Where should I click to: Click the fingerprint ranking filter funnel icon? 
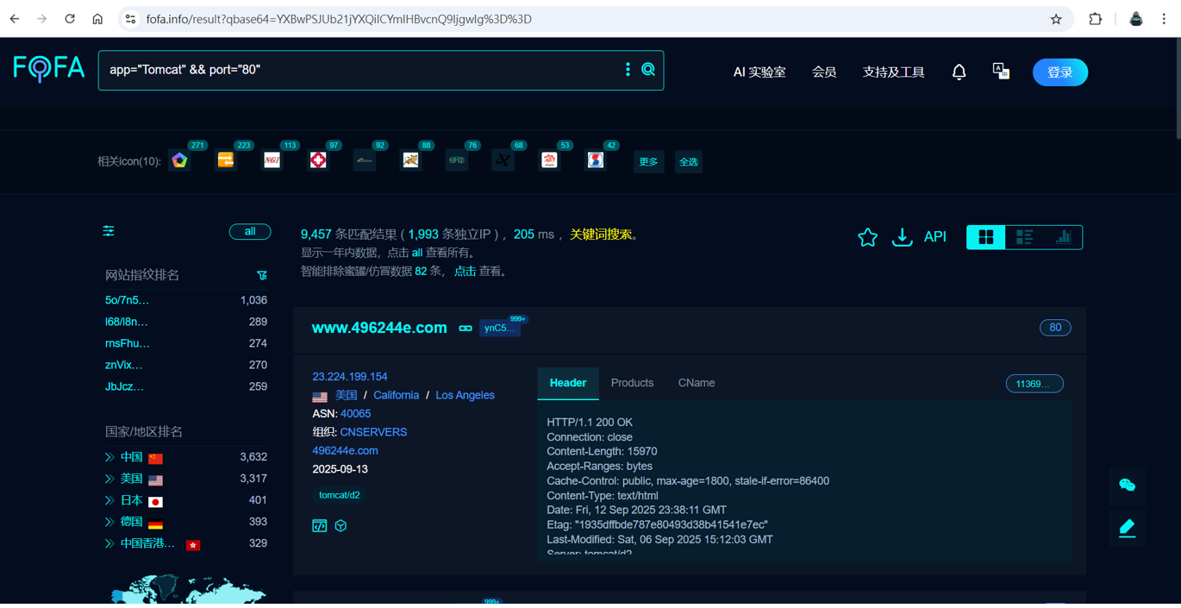pos(262,275)
